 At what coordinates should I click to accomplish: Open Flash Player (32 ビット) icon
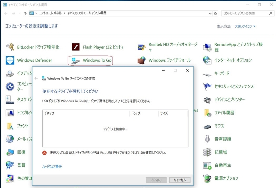pyautogui.click(x=76, y=47)
